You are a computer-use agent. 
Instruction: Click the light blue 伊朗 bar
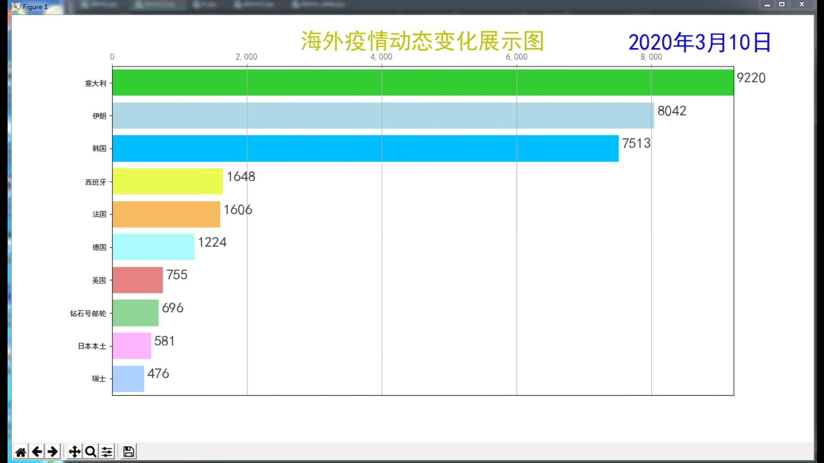(x=383, y=115)
